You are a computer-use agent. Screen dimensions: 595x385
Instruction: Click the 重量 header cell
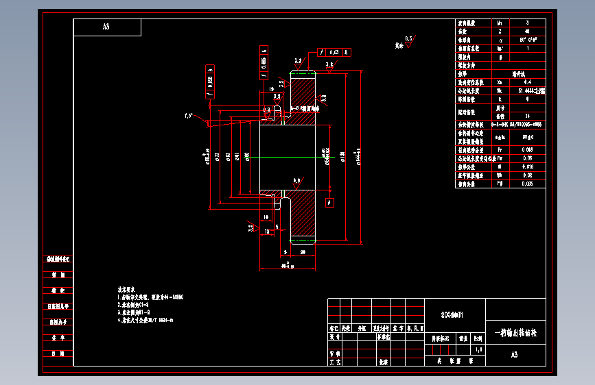(463, 339)
